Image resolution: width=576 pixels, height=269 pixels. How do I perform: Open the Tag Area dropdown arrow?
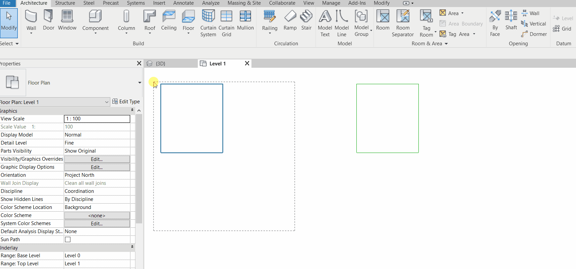(x=474, y=34)
